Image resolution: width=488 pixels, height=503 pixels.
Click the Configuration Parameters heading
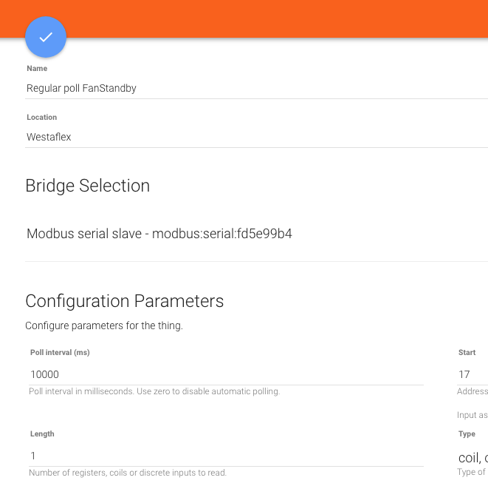pyautogui.click(x=124, y=301)
